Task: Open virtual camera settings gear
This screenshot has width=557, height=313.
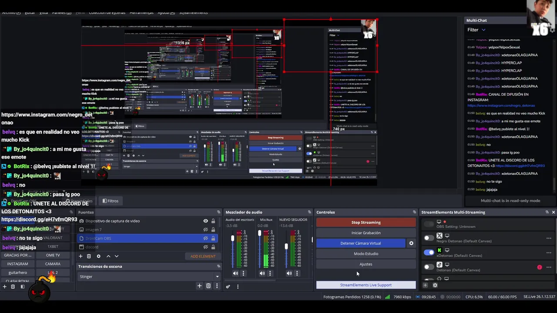Action: pyautogui.click(x=411, y=243)
